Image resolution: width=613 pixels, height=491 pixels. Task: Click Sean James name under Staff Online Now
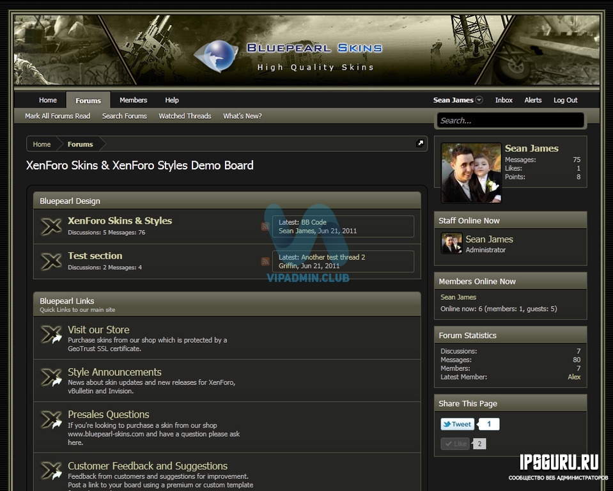[489, 239]
